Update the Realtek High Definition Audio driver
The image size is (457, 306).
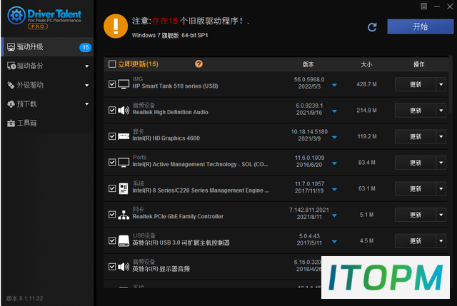coord(416,111)
